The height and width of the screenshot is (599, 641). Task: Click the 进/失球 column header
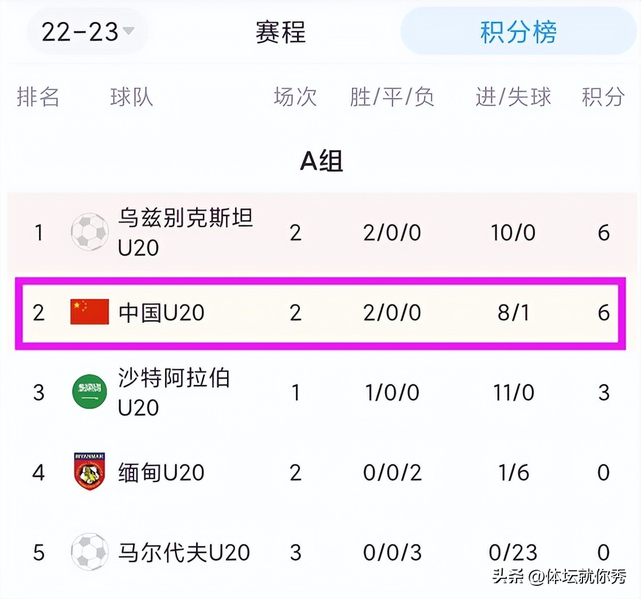pyautogui.click(x=512, y=97)
